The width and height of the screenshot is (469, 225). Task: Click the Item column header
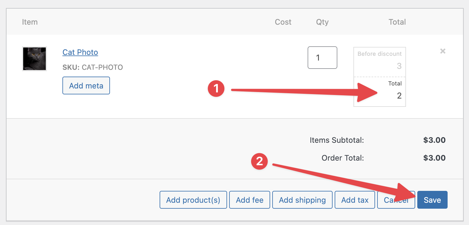tap(30, 22)
